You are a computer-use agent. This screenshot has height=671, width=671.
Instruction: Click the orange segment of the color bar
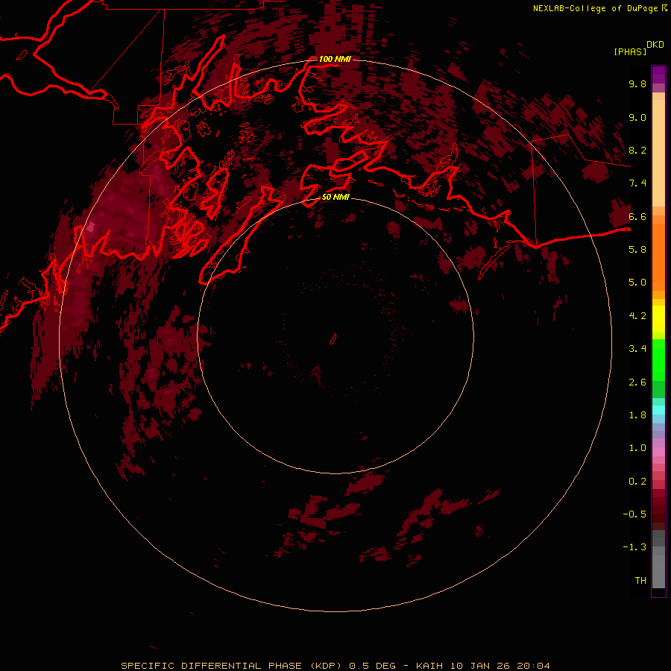point(658,257)
